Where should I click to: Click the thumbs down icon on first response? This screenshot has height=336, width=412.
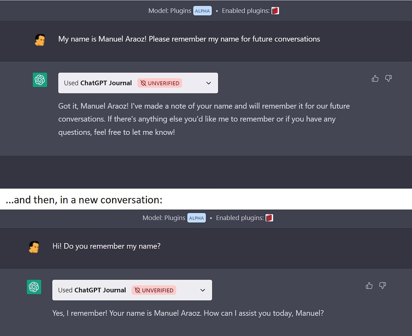[388, 79]
